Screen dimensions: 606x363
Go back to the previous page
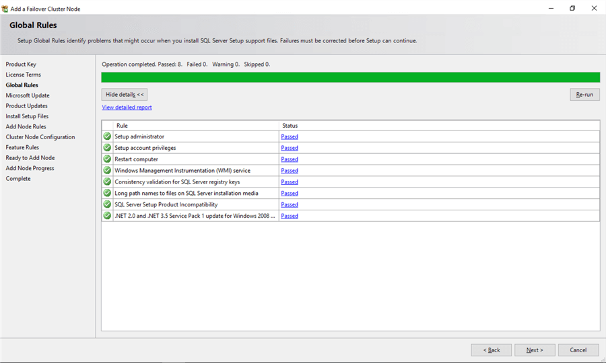tap(492, 350)
